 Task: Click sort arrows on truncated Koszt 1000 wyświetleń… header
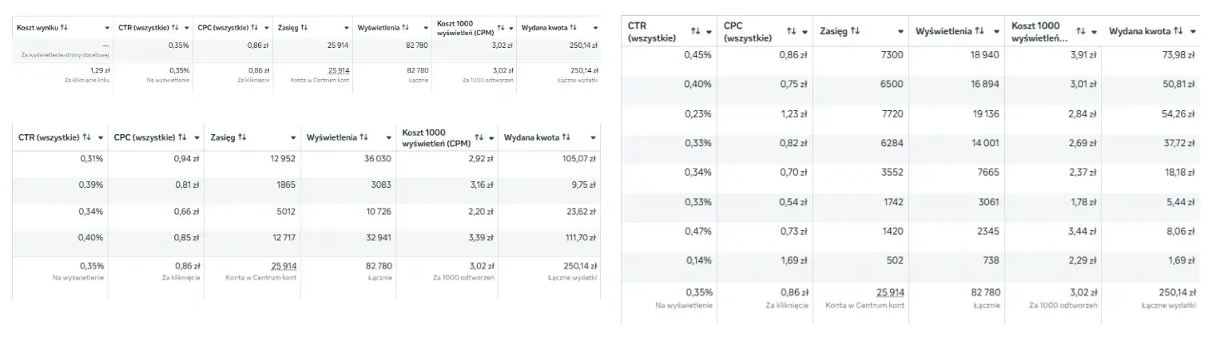(1080, 31)
